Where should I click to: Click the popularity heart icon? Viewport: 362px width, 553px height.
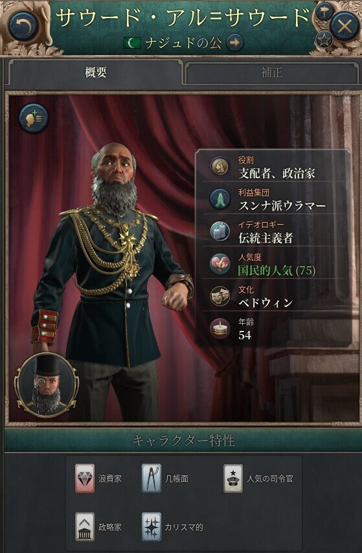220,264
